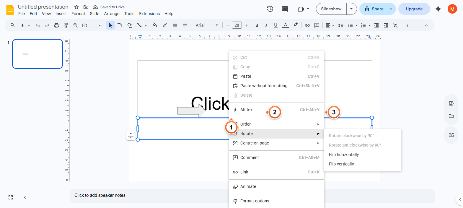The width and height of the screenshot is (463, 208).
Task: Click the new slide plus icon
Action: click(22, 25)
